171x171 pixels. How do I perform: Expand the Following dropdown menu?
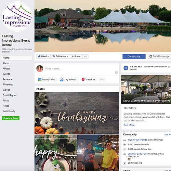click(x=60, y=56)
